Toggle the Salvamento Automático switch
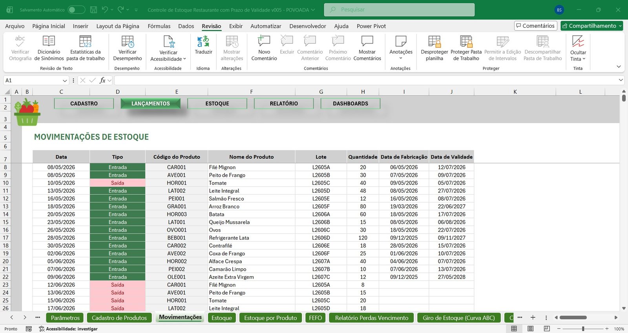 (77, 10)
